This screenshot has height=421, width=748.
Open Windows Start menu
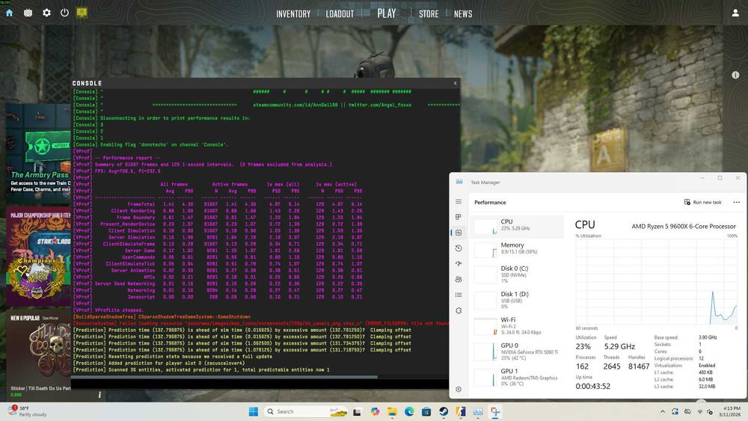tap(254, 411)
